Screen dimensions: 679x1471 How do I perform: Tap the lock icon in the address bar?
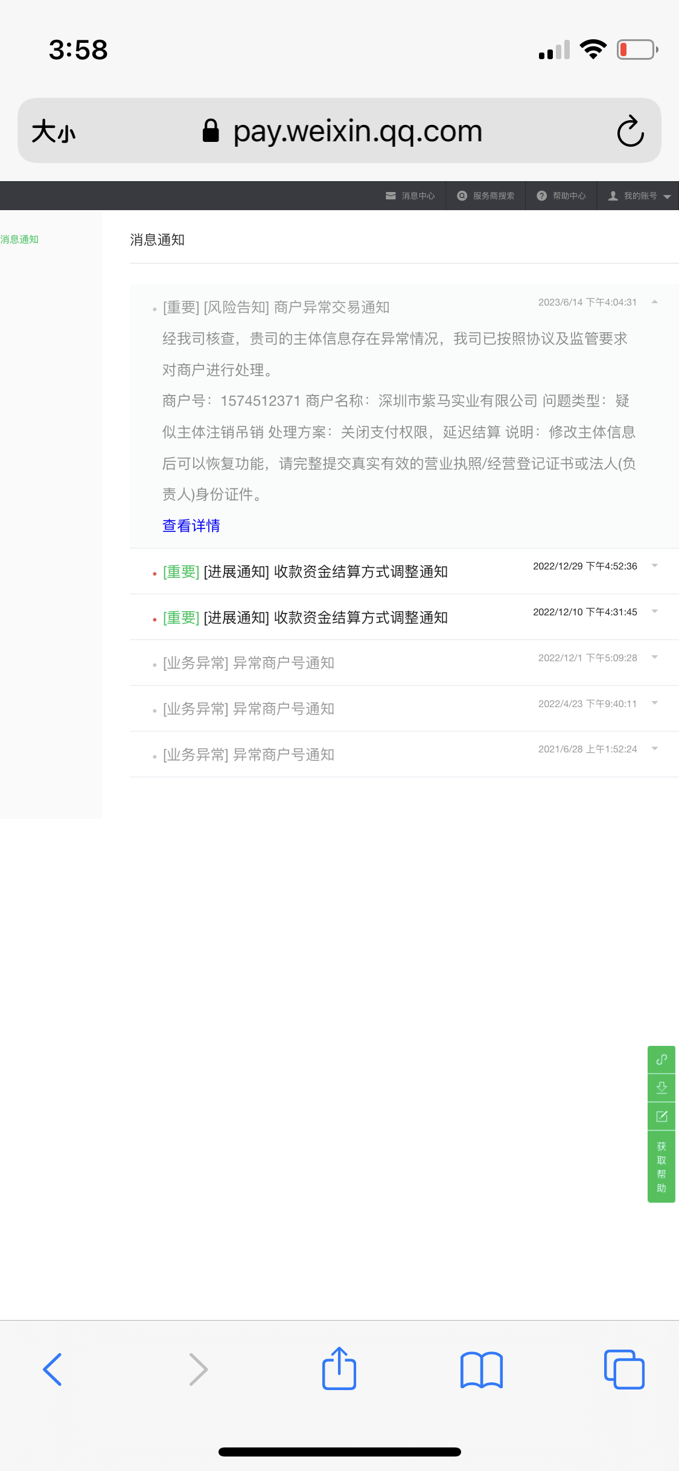211,130
